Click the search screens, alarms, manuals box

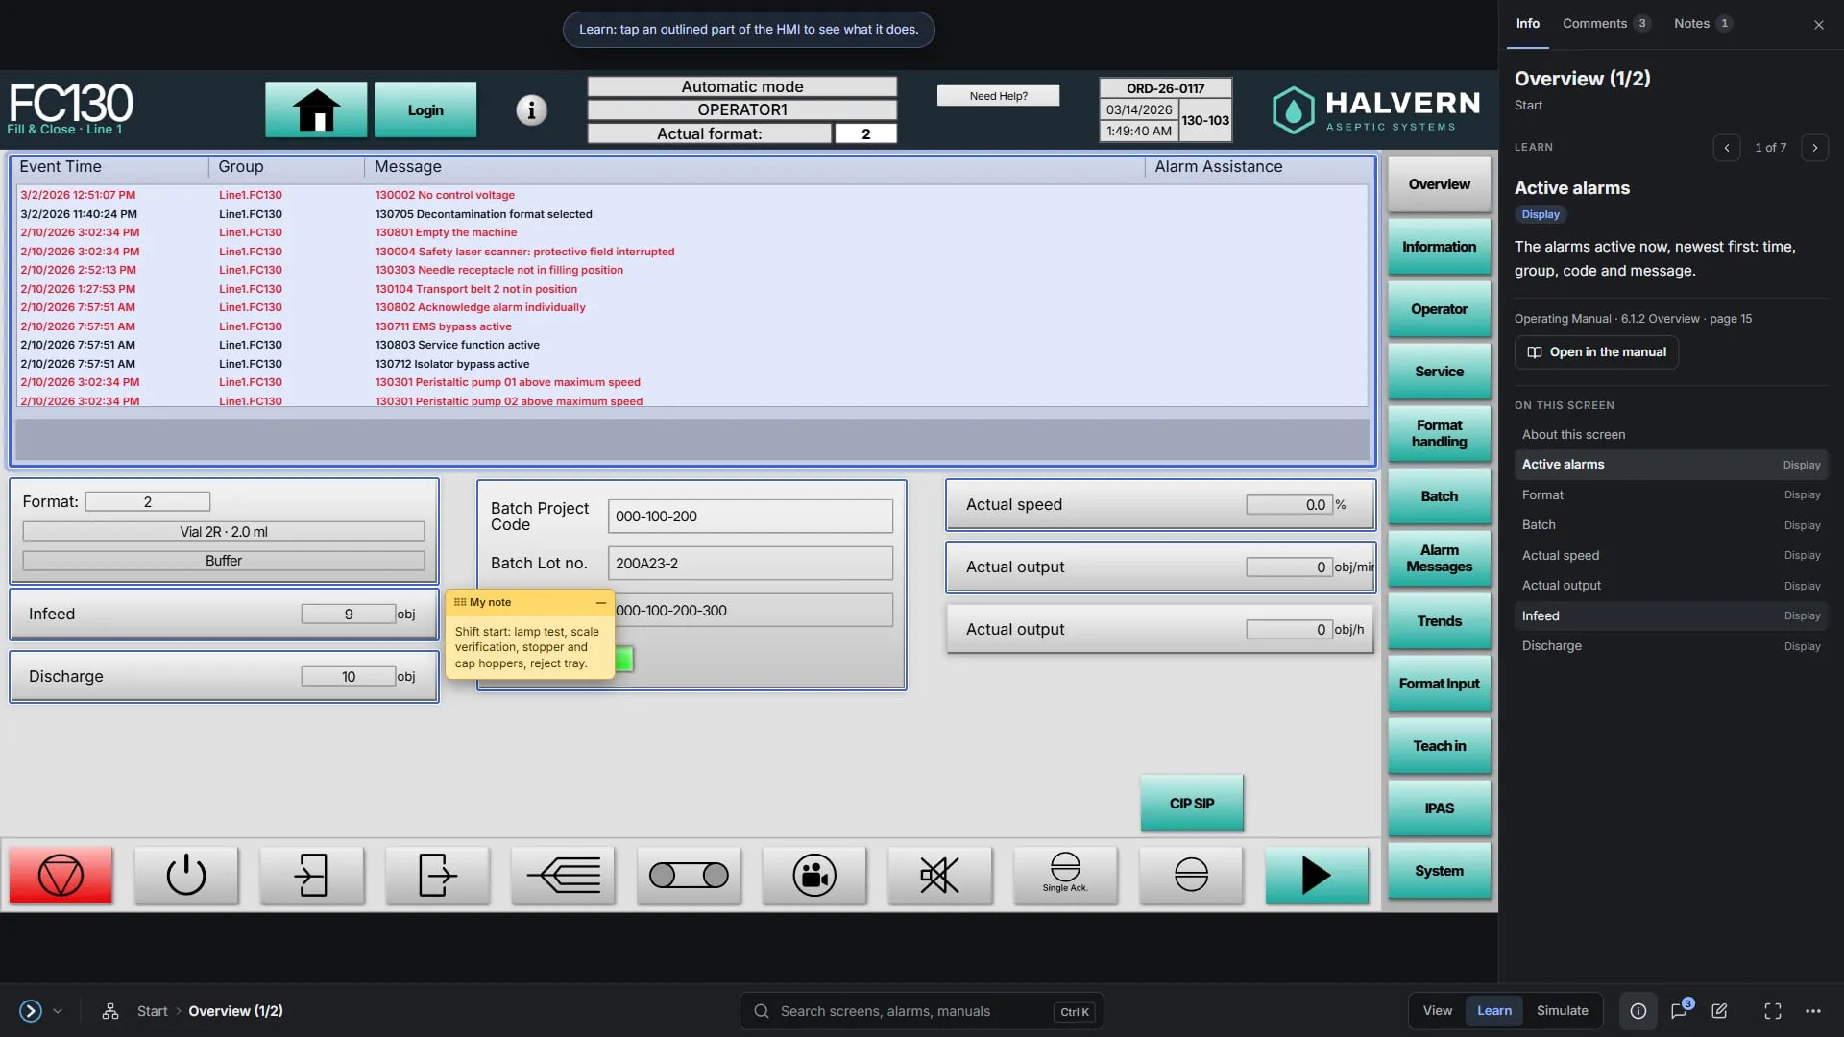[x=921, y=1010]
